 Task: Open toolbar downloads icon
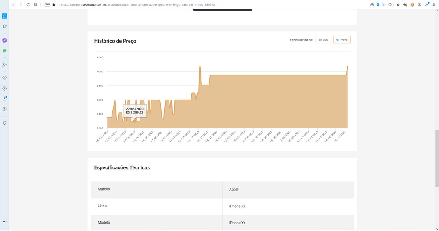427,4
